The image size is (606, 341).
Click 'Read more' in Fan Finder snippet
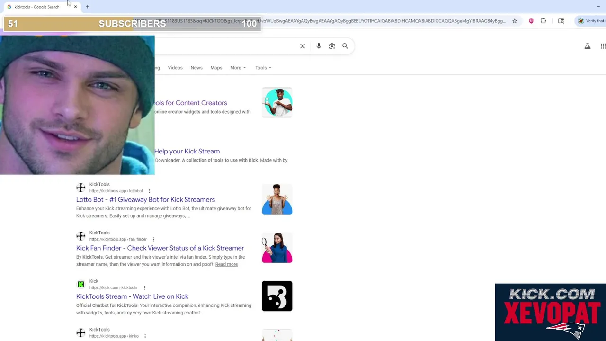tap(226, 264)
